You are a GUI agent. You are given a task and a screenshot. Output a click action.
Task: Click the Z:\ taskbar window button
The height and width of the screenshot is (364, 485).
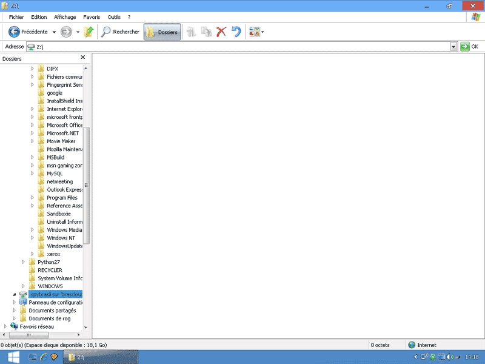tap(101, 357)
